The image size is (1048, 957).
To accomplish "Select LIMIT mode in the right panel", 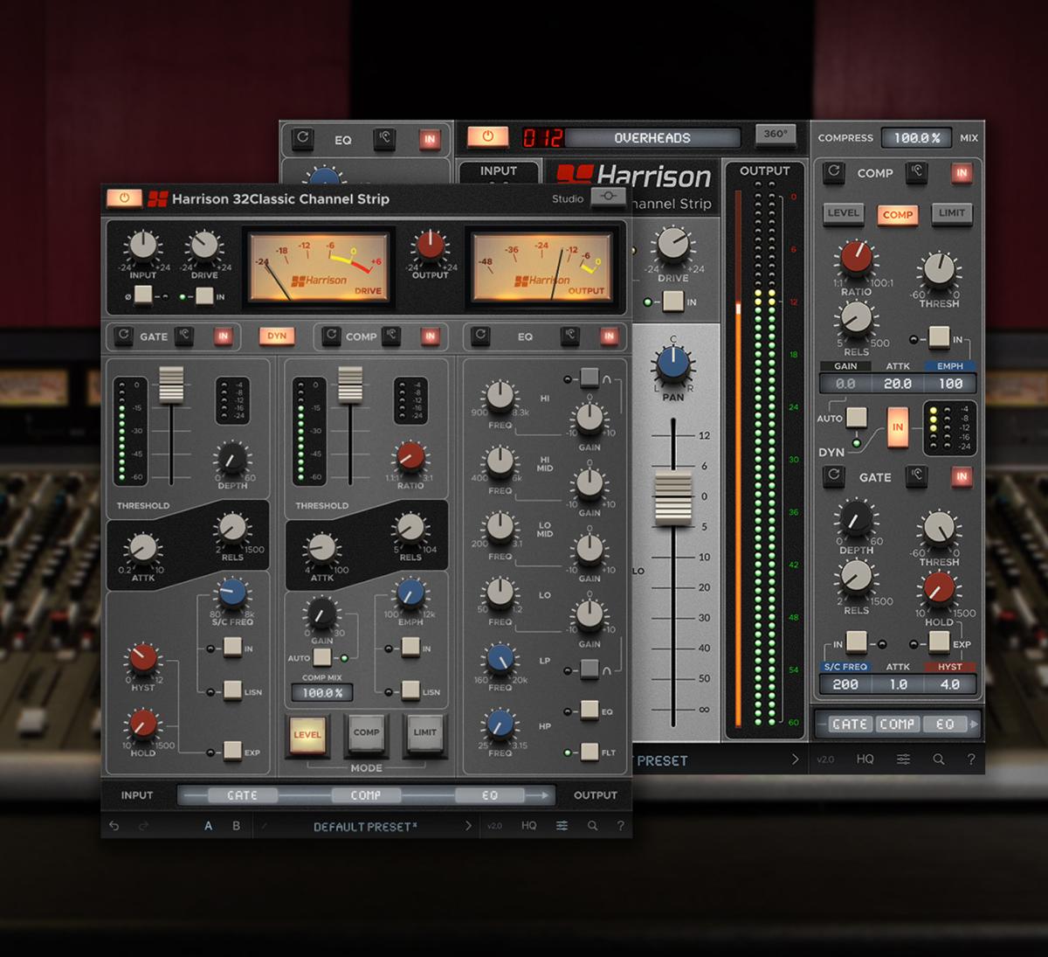I will [952, 212].
